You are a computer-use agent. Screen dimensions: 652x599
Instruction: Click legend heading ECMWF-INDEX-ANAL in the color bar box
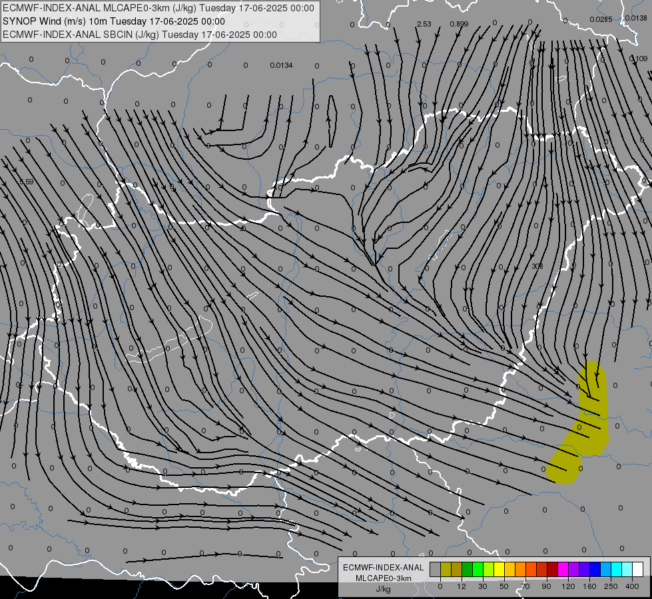click(384, 568)
